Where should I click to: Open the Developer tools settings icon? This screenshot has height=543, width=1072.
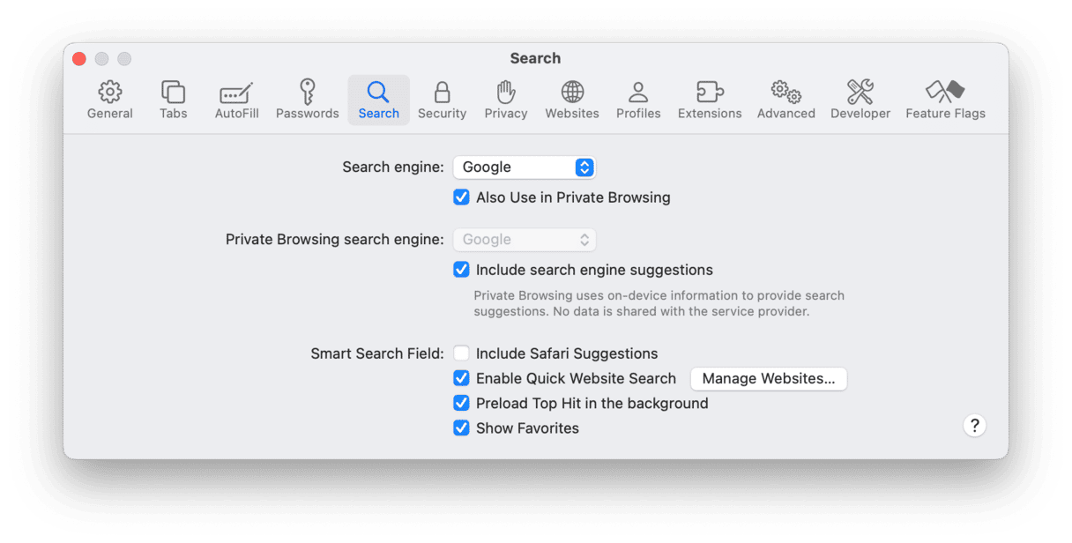[x=860, y=93]
